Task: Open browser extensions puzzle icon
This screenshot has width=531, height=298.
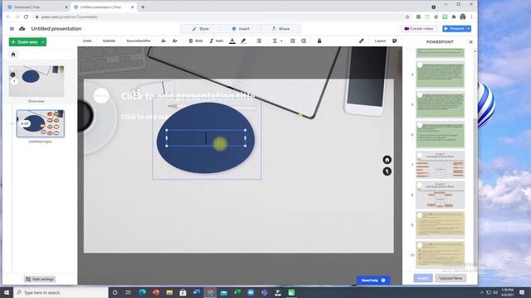Action: 454,17
